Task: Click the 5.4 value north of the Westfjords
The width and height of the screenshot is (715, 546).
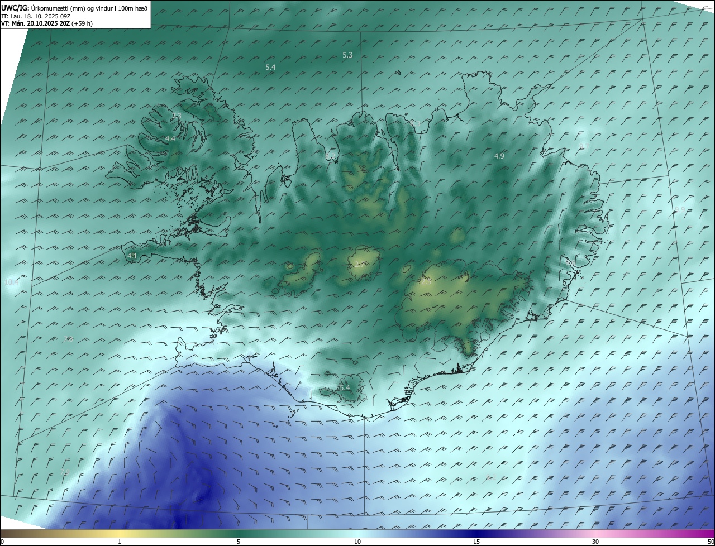Action: coord(270,67)
